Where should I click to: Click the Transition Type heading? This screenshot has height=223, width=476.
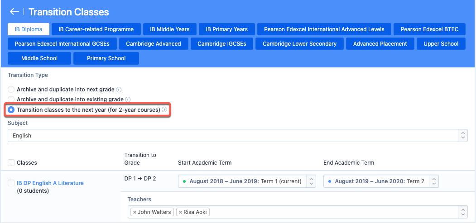pos(28,75)
